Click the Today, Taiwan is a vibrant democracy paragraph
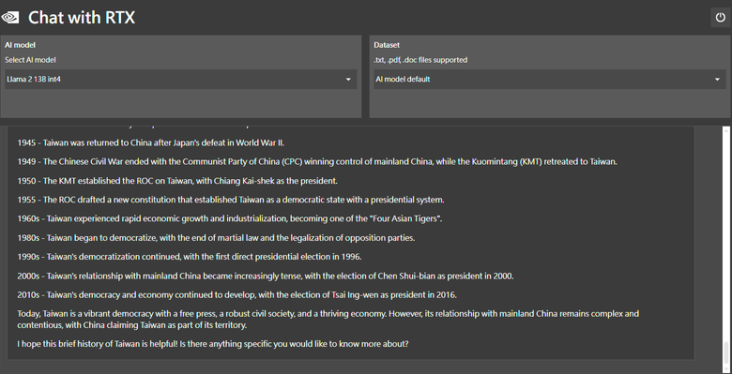 pos(328,320)
